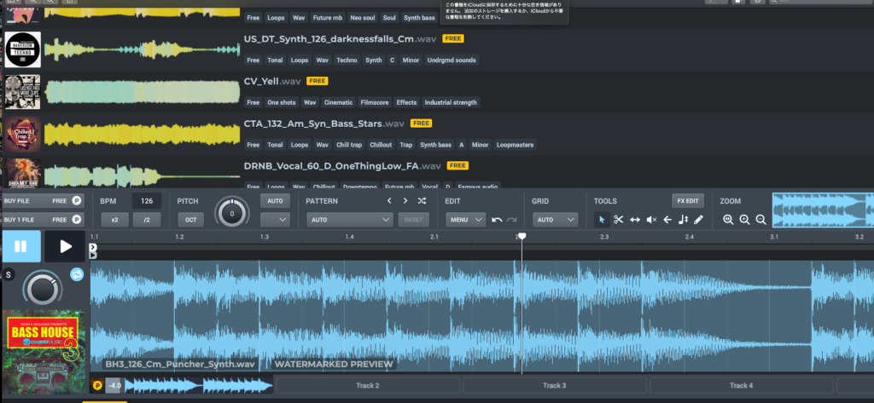Viewport: 874px width, 403px height.
Task: Open the Pattern AUTO dropdown
Action: point(351,220)
